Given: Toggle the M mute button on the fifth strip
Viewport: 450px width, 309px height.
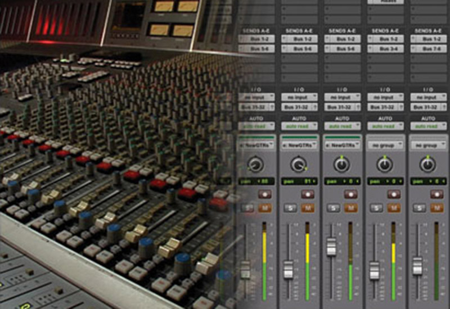Looking at the screenshot, I should (x=437, y=208).
